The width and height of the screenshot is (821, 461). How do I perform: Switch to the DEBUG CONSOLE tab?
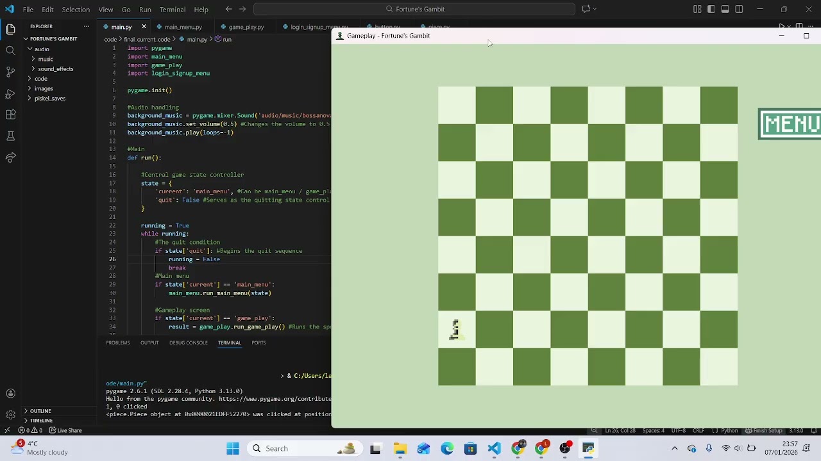(189, 343)
